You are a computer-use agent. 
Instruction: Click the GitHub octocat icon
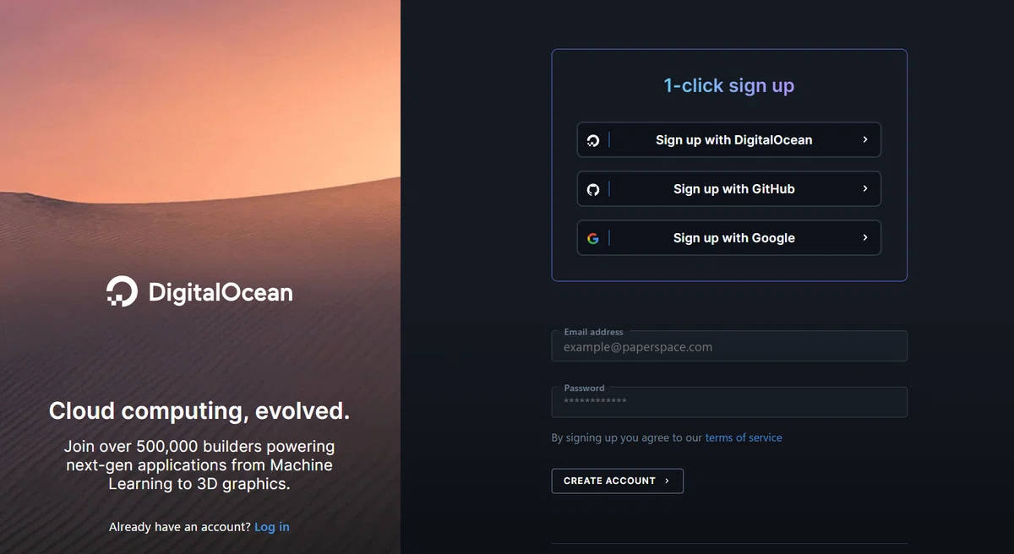click(x=593, y=189)
